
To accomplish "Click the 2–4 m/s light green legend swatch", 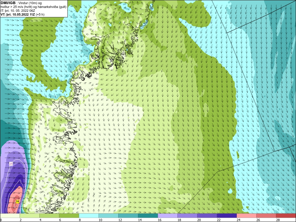I will coord(30,216).
